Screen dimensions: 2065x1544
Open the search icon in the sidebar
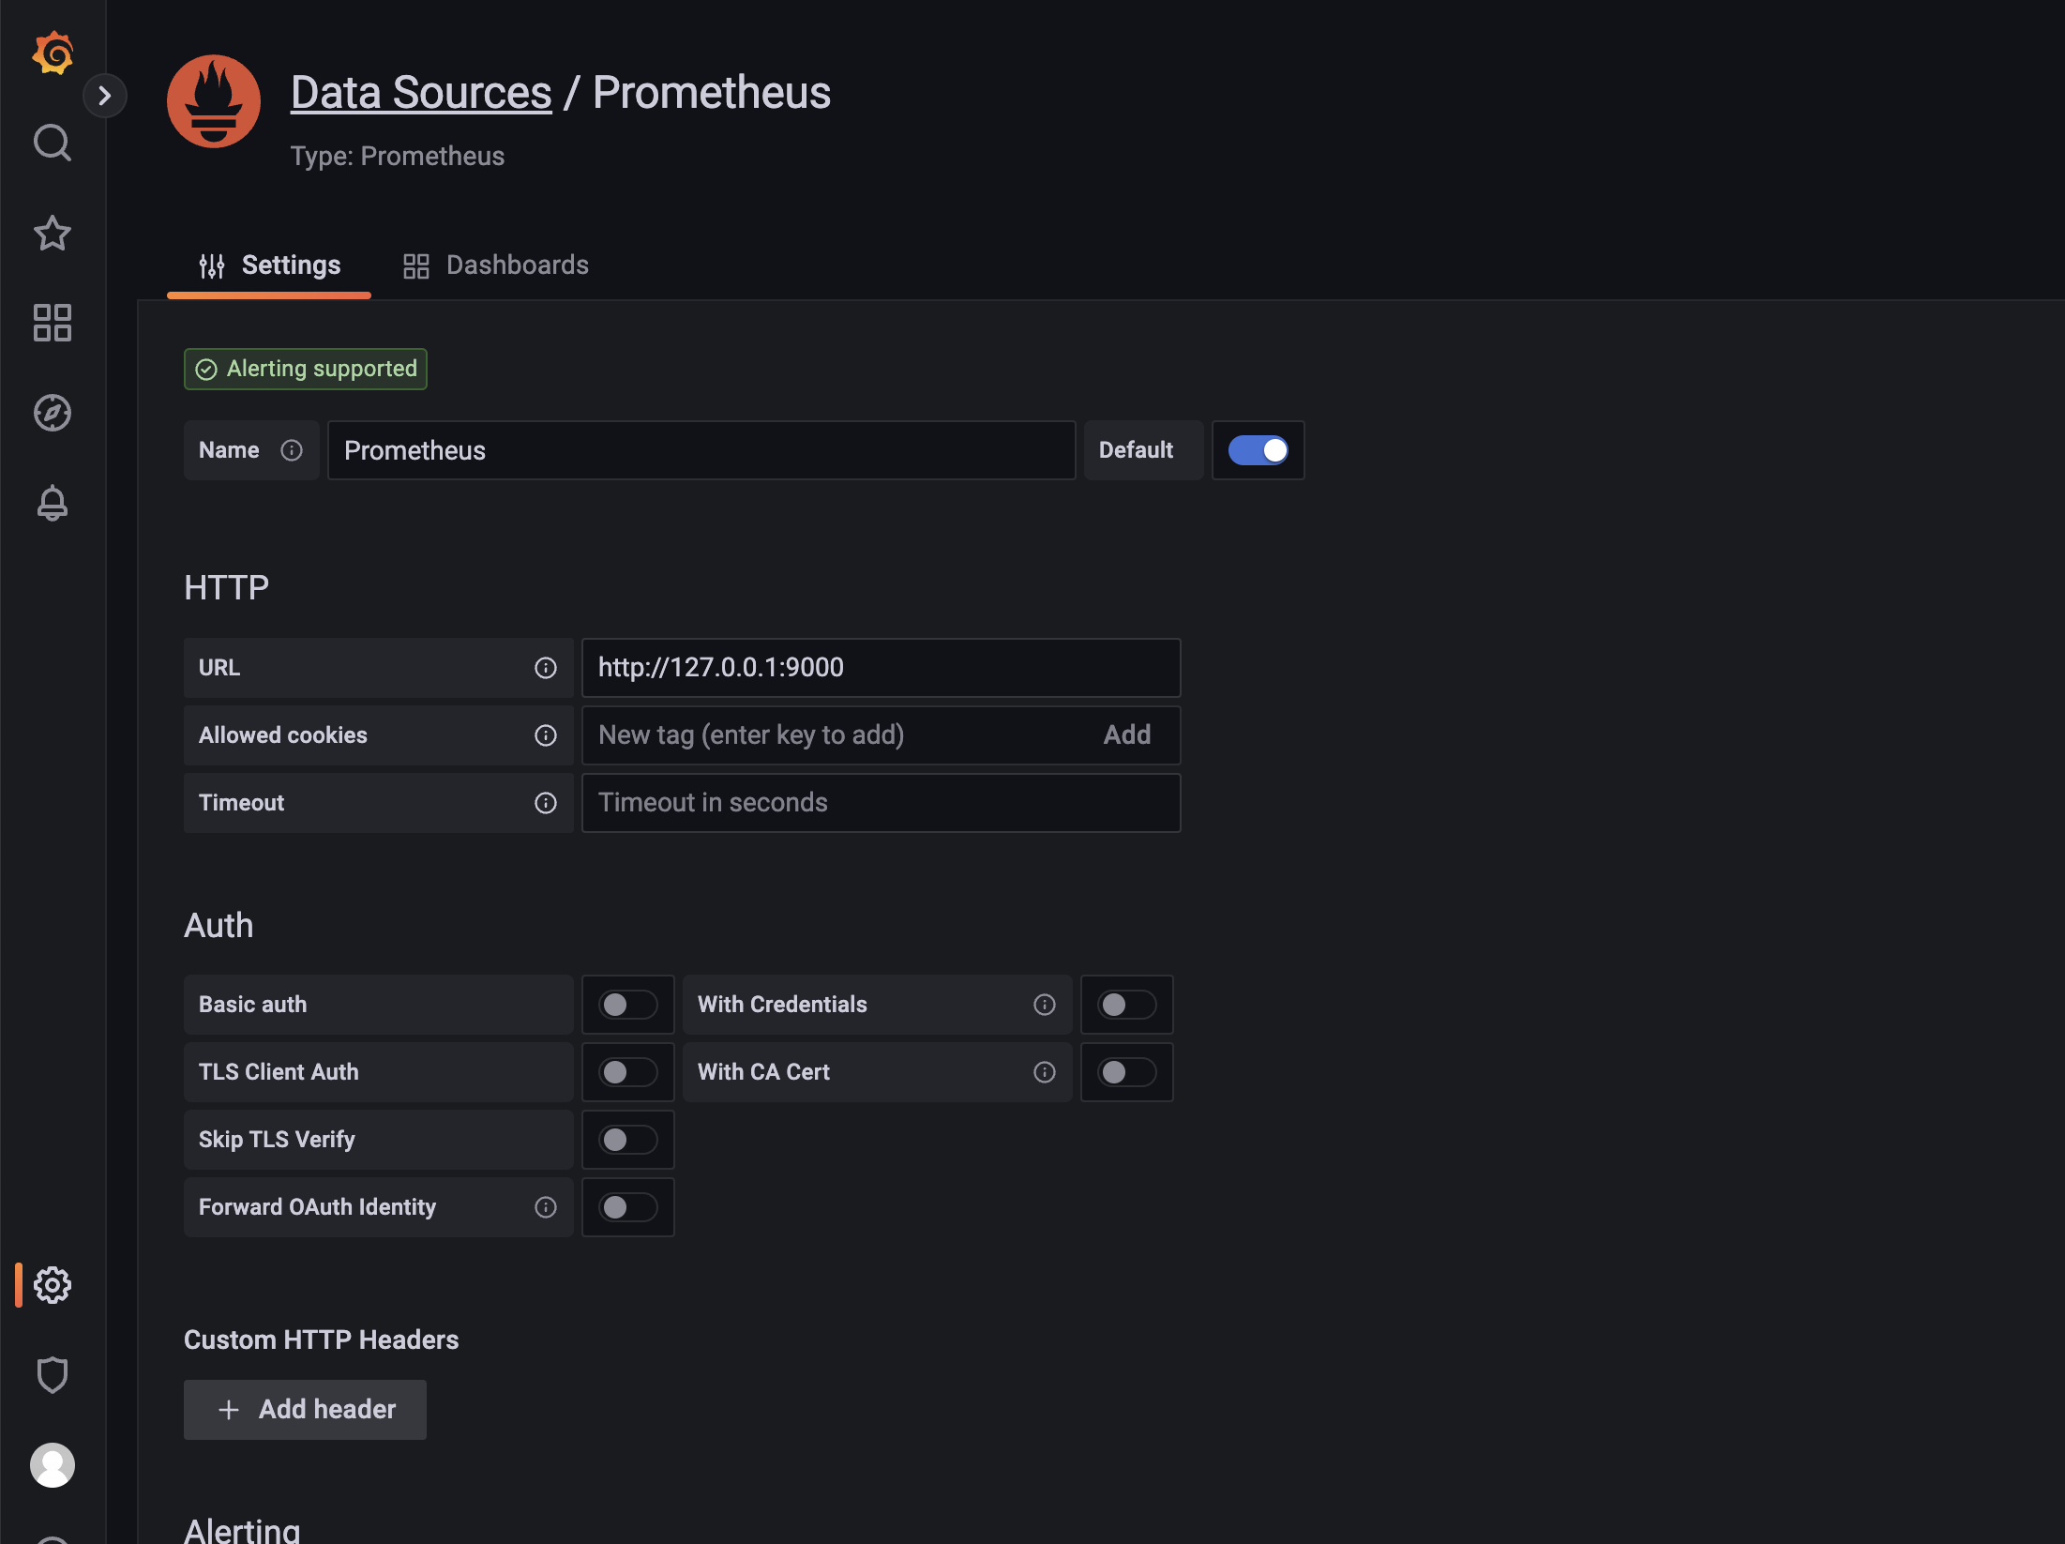(x=53, y=143)
